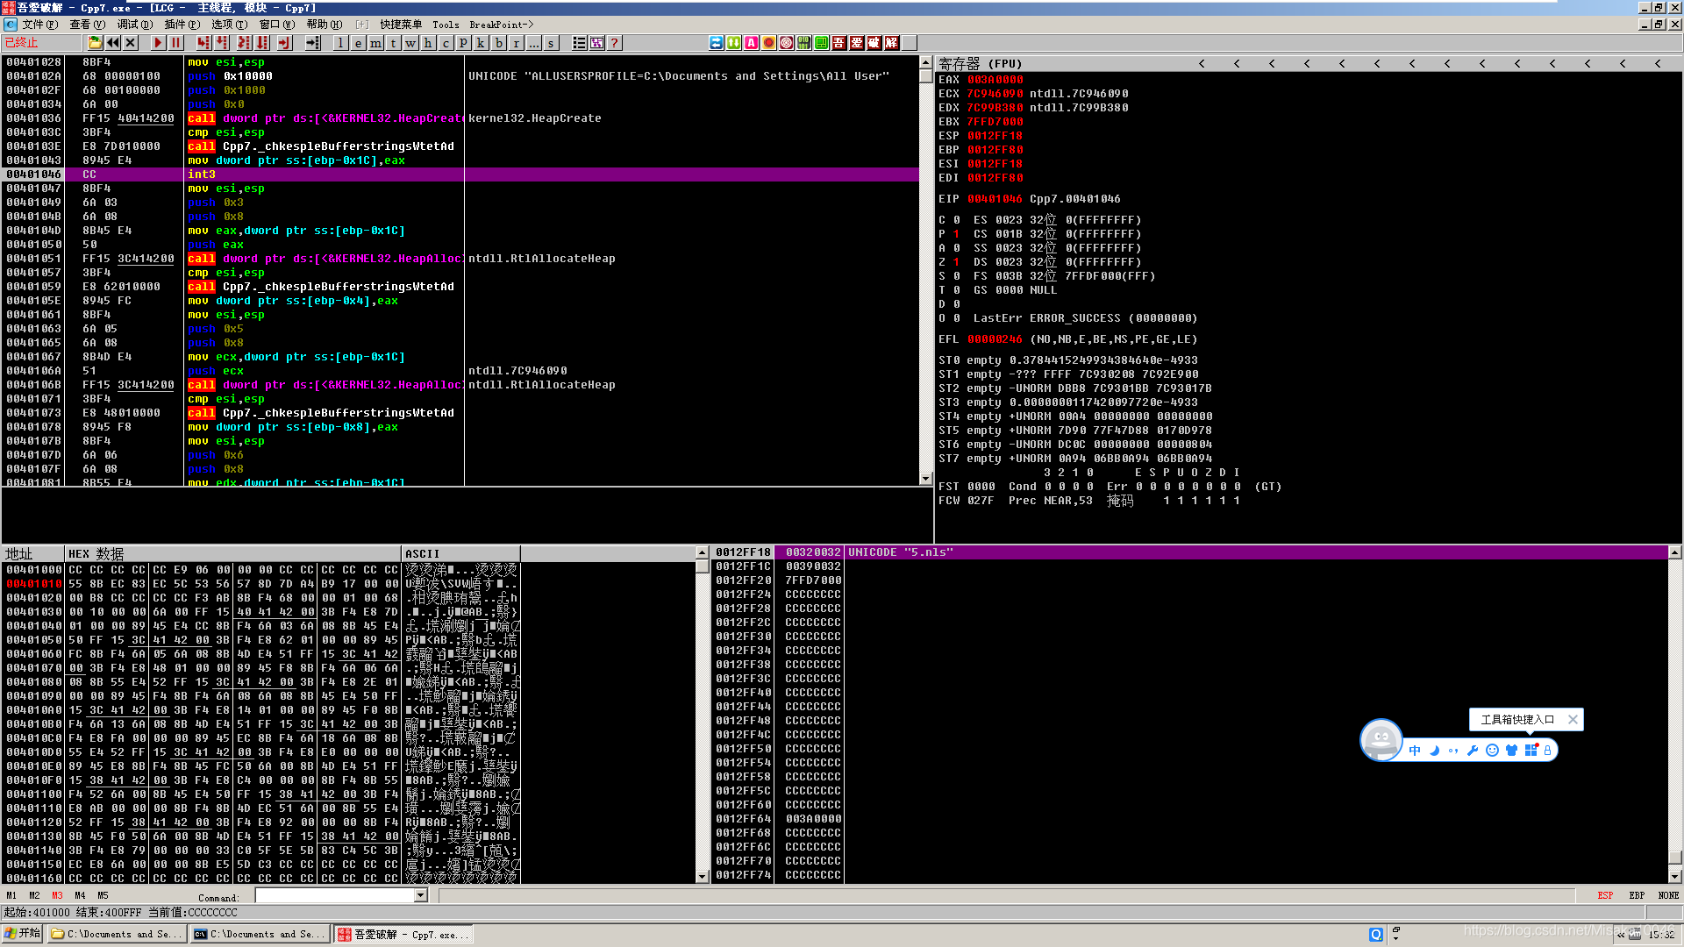
Task: Open a file with the toolbar folder icon
Action: click(95, 43)
